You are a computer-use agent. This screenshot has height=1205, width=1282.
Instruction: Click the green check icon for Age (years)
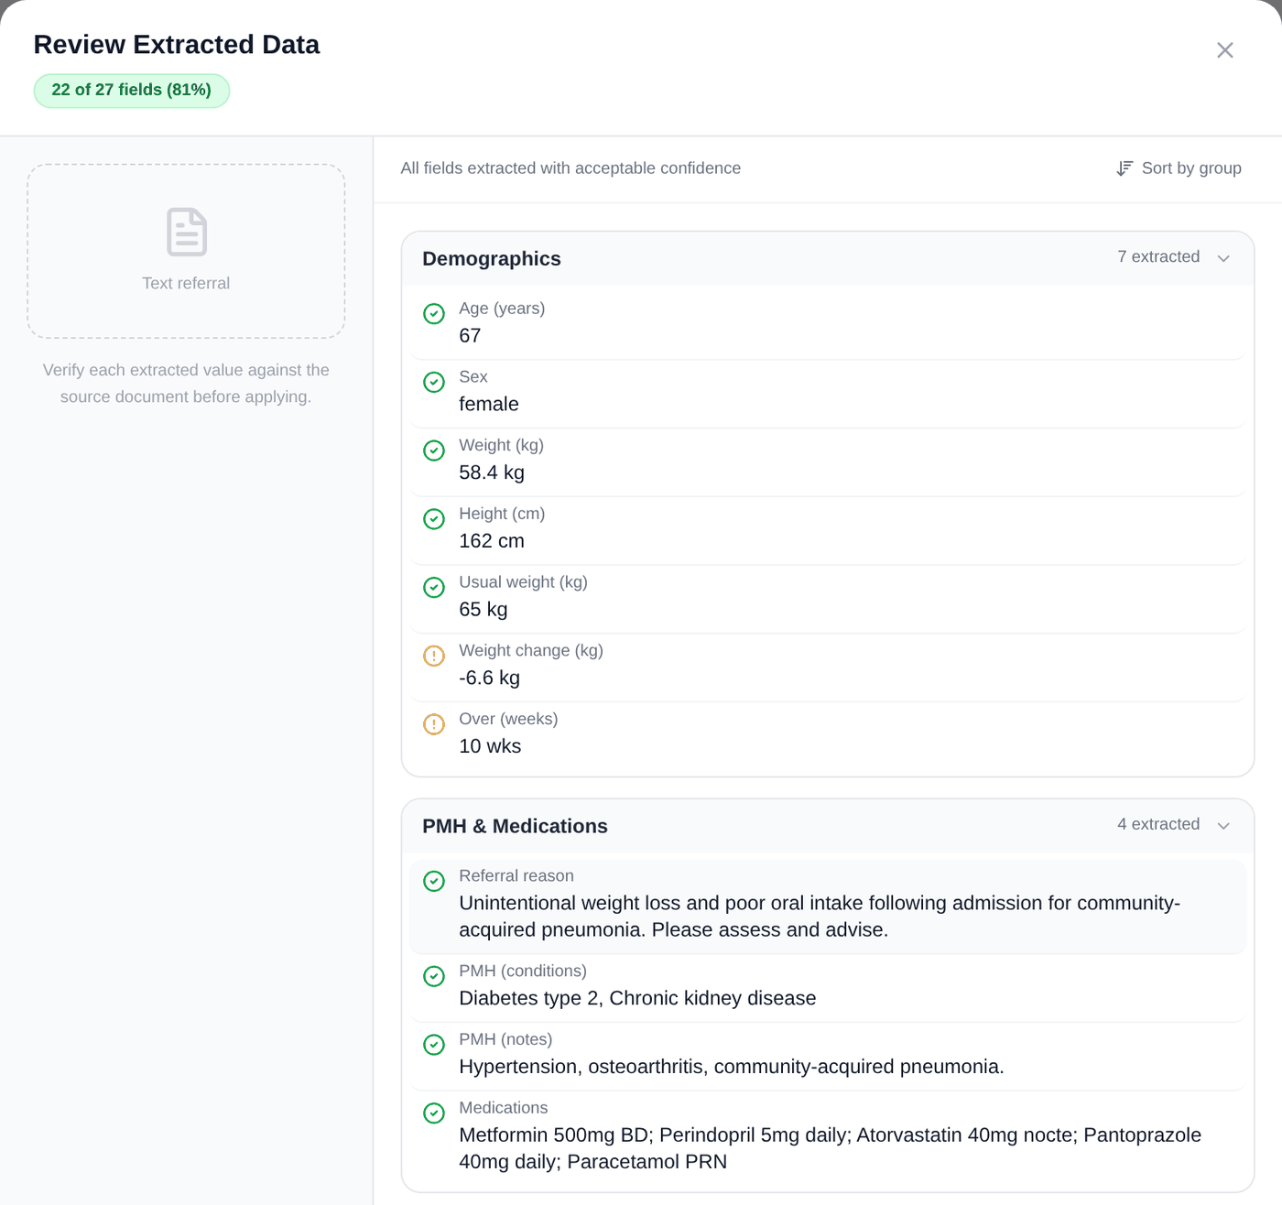tap(434, 313)
